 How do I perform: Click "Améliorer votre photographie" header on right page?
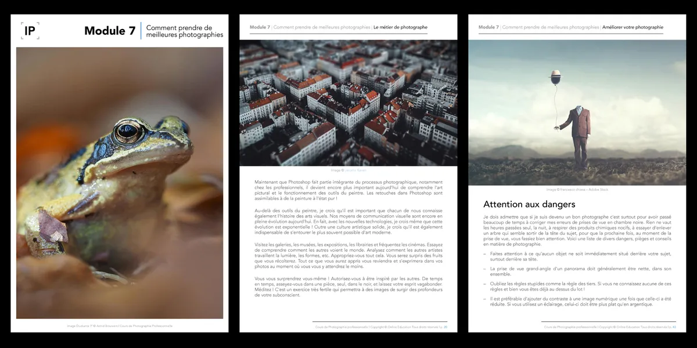click(633, 27)
